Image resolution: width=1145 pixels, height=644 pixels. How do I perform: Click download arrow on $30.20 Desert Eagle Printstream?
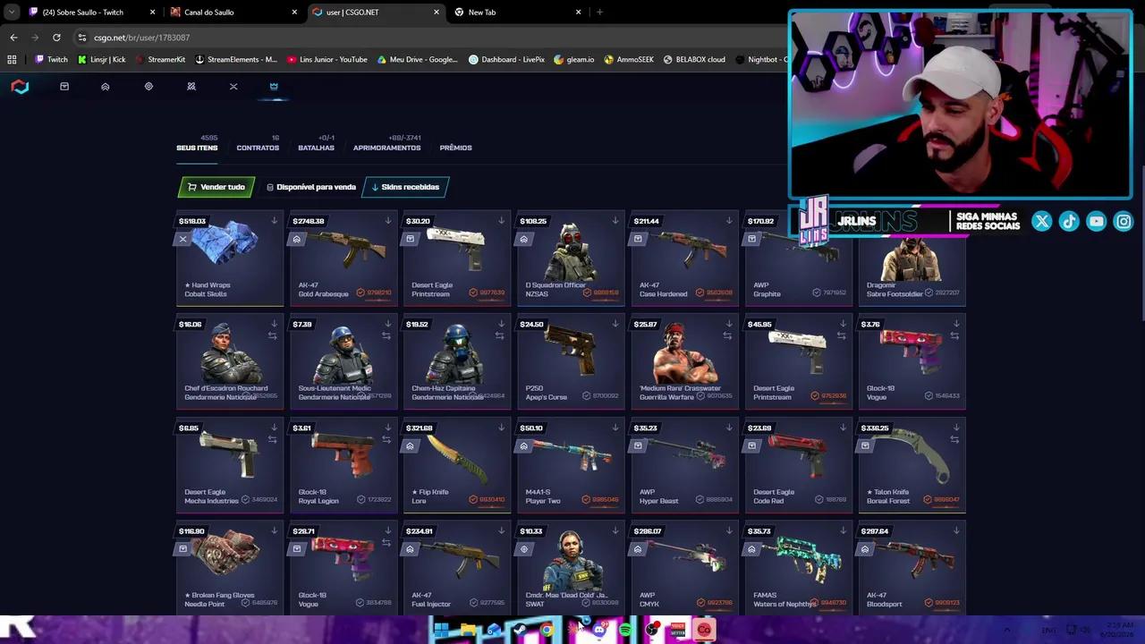click(502, 220)
